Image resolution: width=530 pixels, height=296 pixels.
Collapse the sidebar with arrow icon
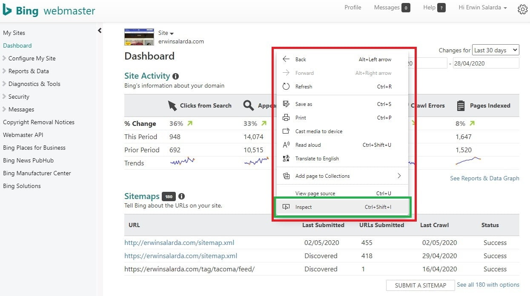[100, 31]
